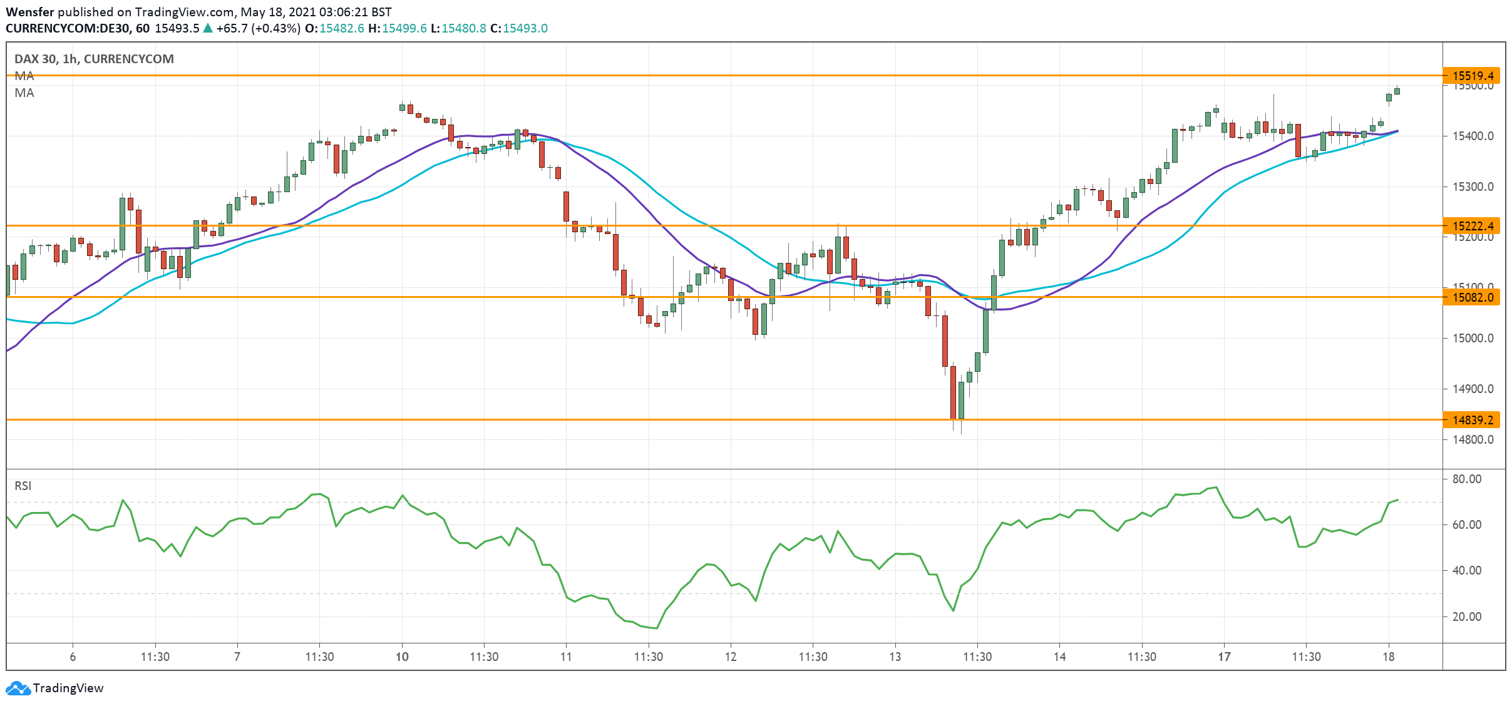Click the green up-triangle price change icon

coord(208,28)
